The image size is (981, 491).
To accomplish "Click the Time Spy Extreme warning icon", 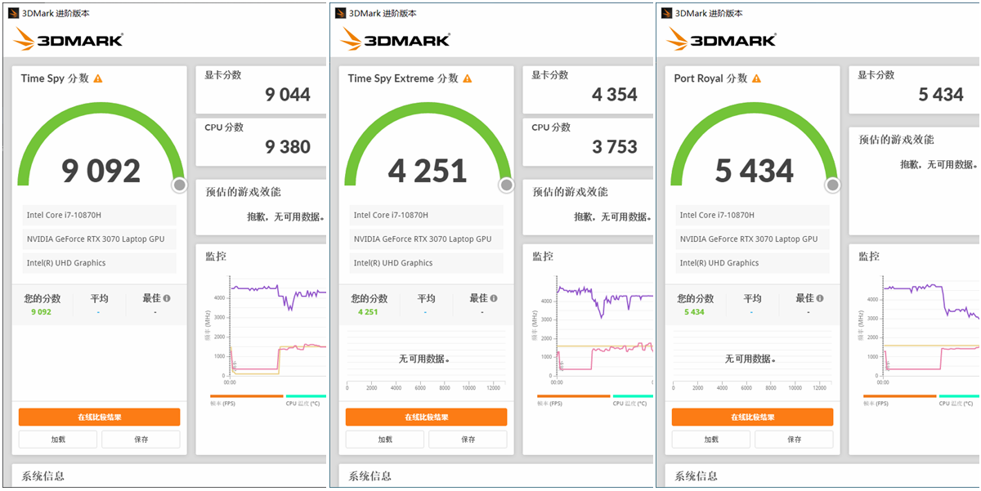I will tap(468, 78).
